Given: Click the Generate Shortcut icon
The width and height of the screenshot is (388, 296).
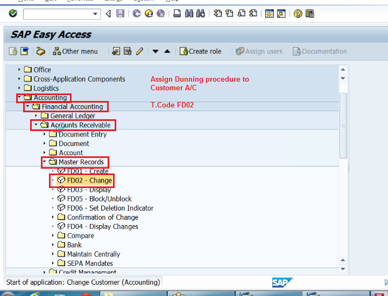Looking at the screenshot, I should (281, 13).
